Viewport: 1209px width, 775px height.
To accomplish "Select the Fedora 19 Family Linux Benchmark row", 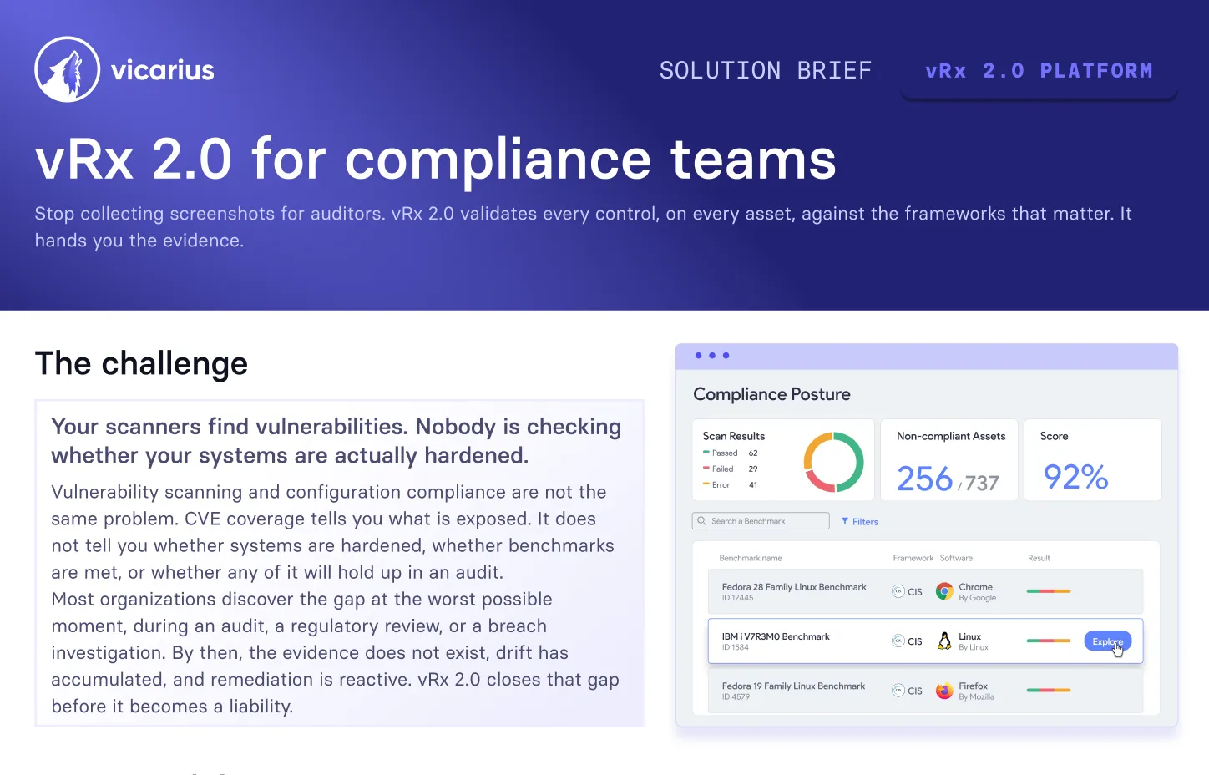I will pyautogui.click(x=925, y=691).
